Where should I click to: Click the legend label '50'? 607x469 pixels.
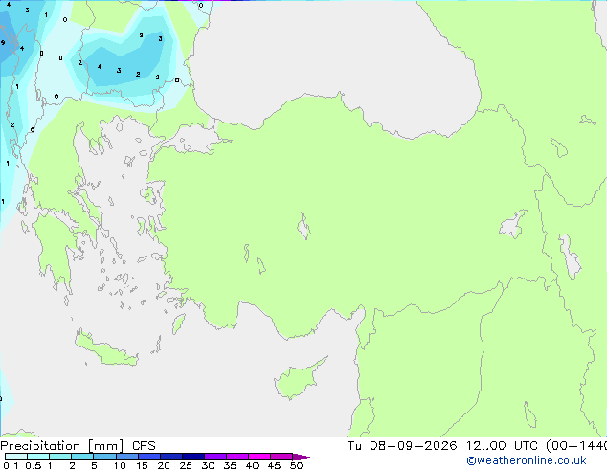[x=296, y=465]
